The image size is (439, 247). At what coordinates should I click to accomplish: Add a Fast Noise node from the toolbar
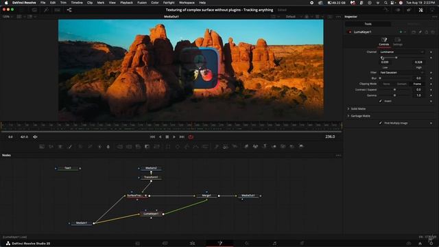(x=51, y=146)
